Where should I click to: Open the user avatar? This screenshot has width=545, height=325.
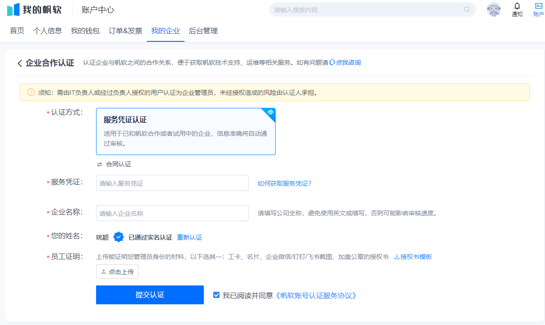point(494,9)
